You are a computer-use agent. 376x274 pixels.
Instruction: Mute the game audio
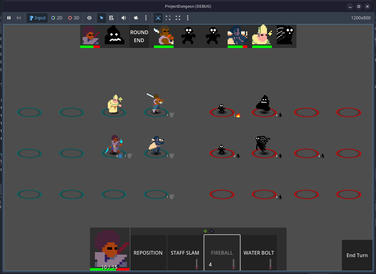click(123, 18)
